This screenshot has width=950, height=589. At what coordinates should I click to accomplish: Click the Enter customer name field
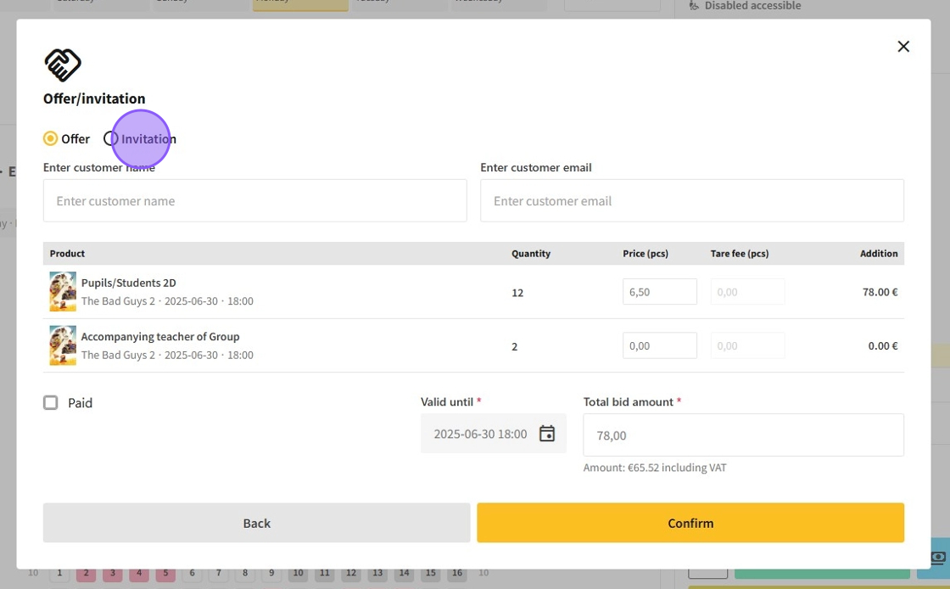coord(254,201)
